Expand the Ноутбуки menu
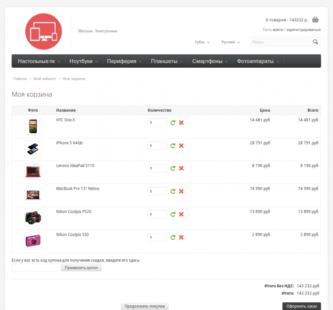 coord(83,61)
